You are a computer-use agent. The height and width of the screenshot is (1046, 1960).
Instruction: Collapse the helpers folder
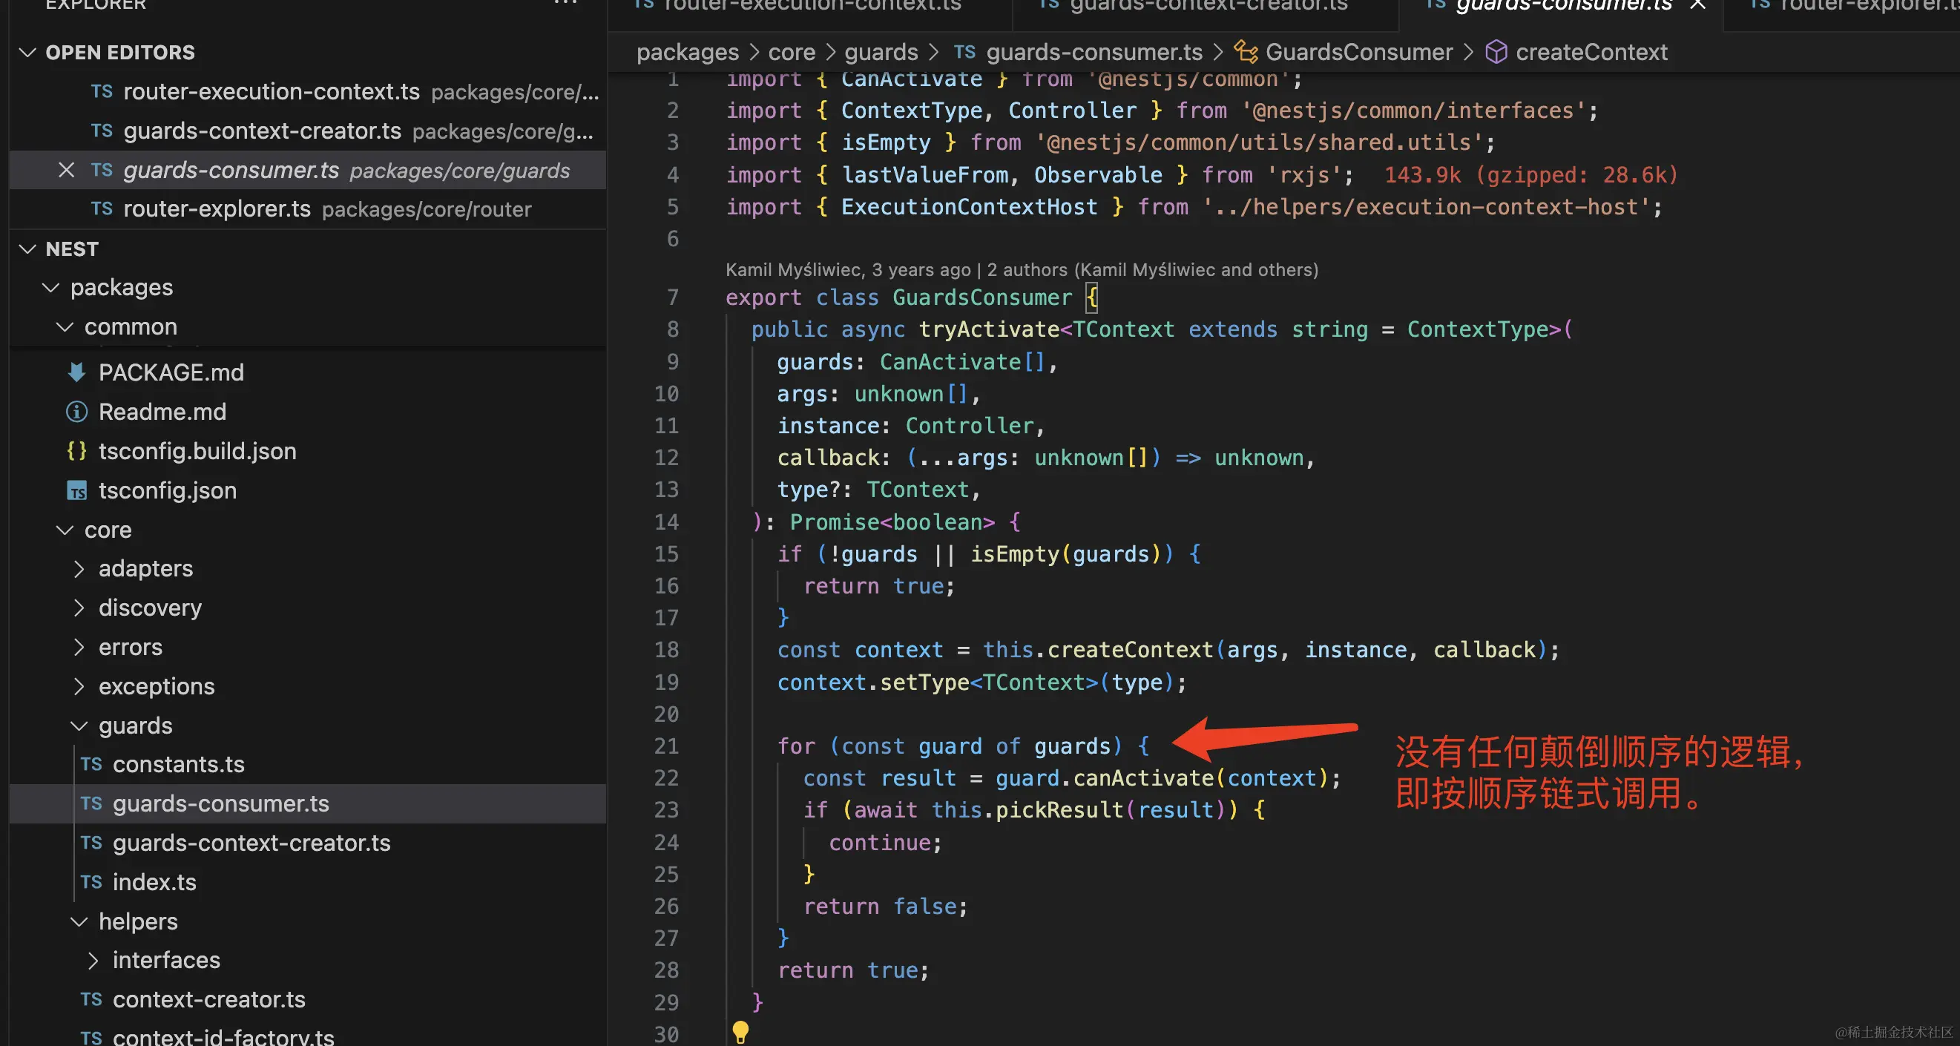[x=79, y=922]
